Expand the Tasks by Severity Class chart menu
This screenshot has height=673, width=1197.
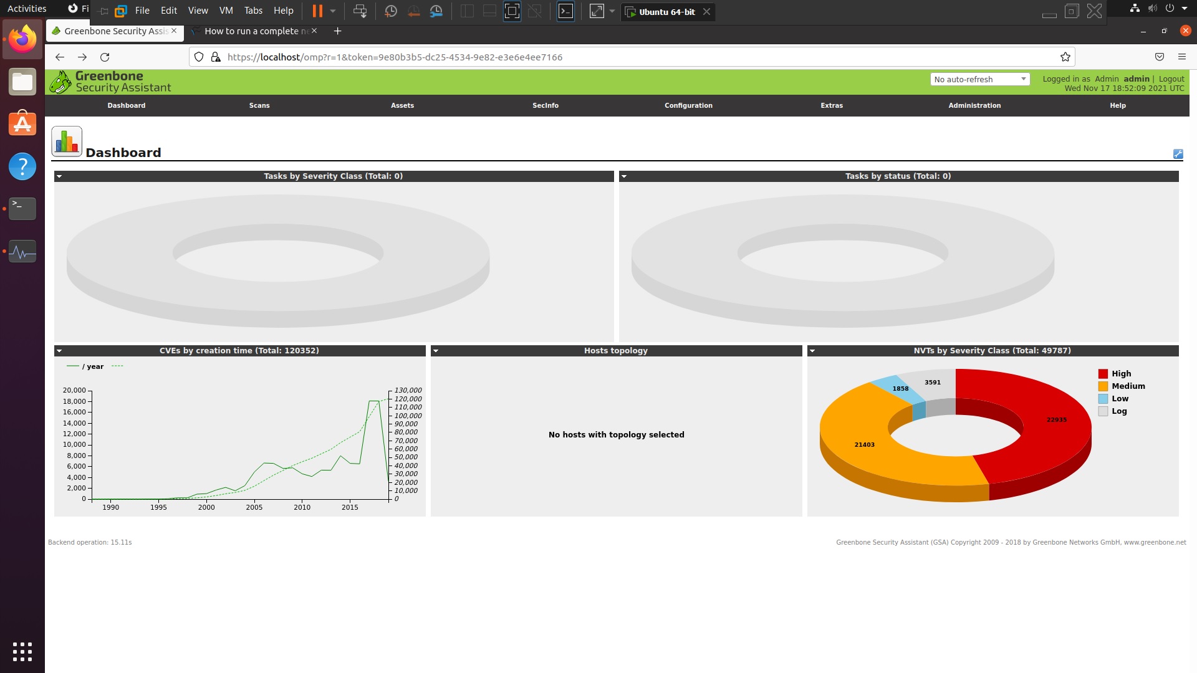(x=59, y=176)
